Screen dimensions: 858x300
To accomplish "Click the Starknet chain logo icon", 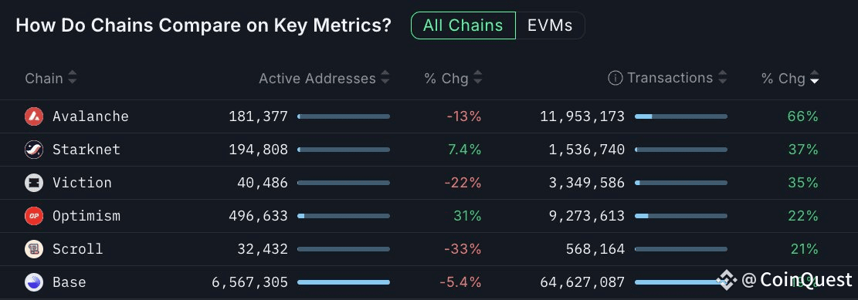I will (x=34, y=150).
